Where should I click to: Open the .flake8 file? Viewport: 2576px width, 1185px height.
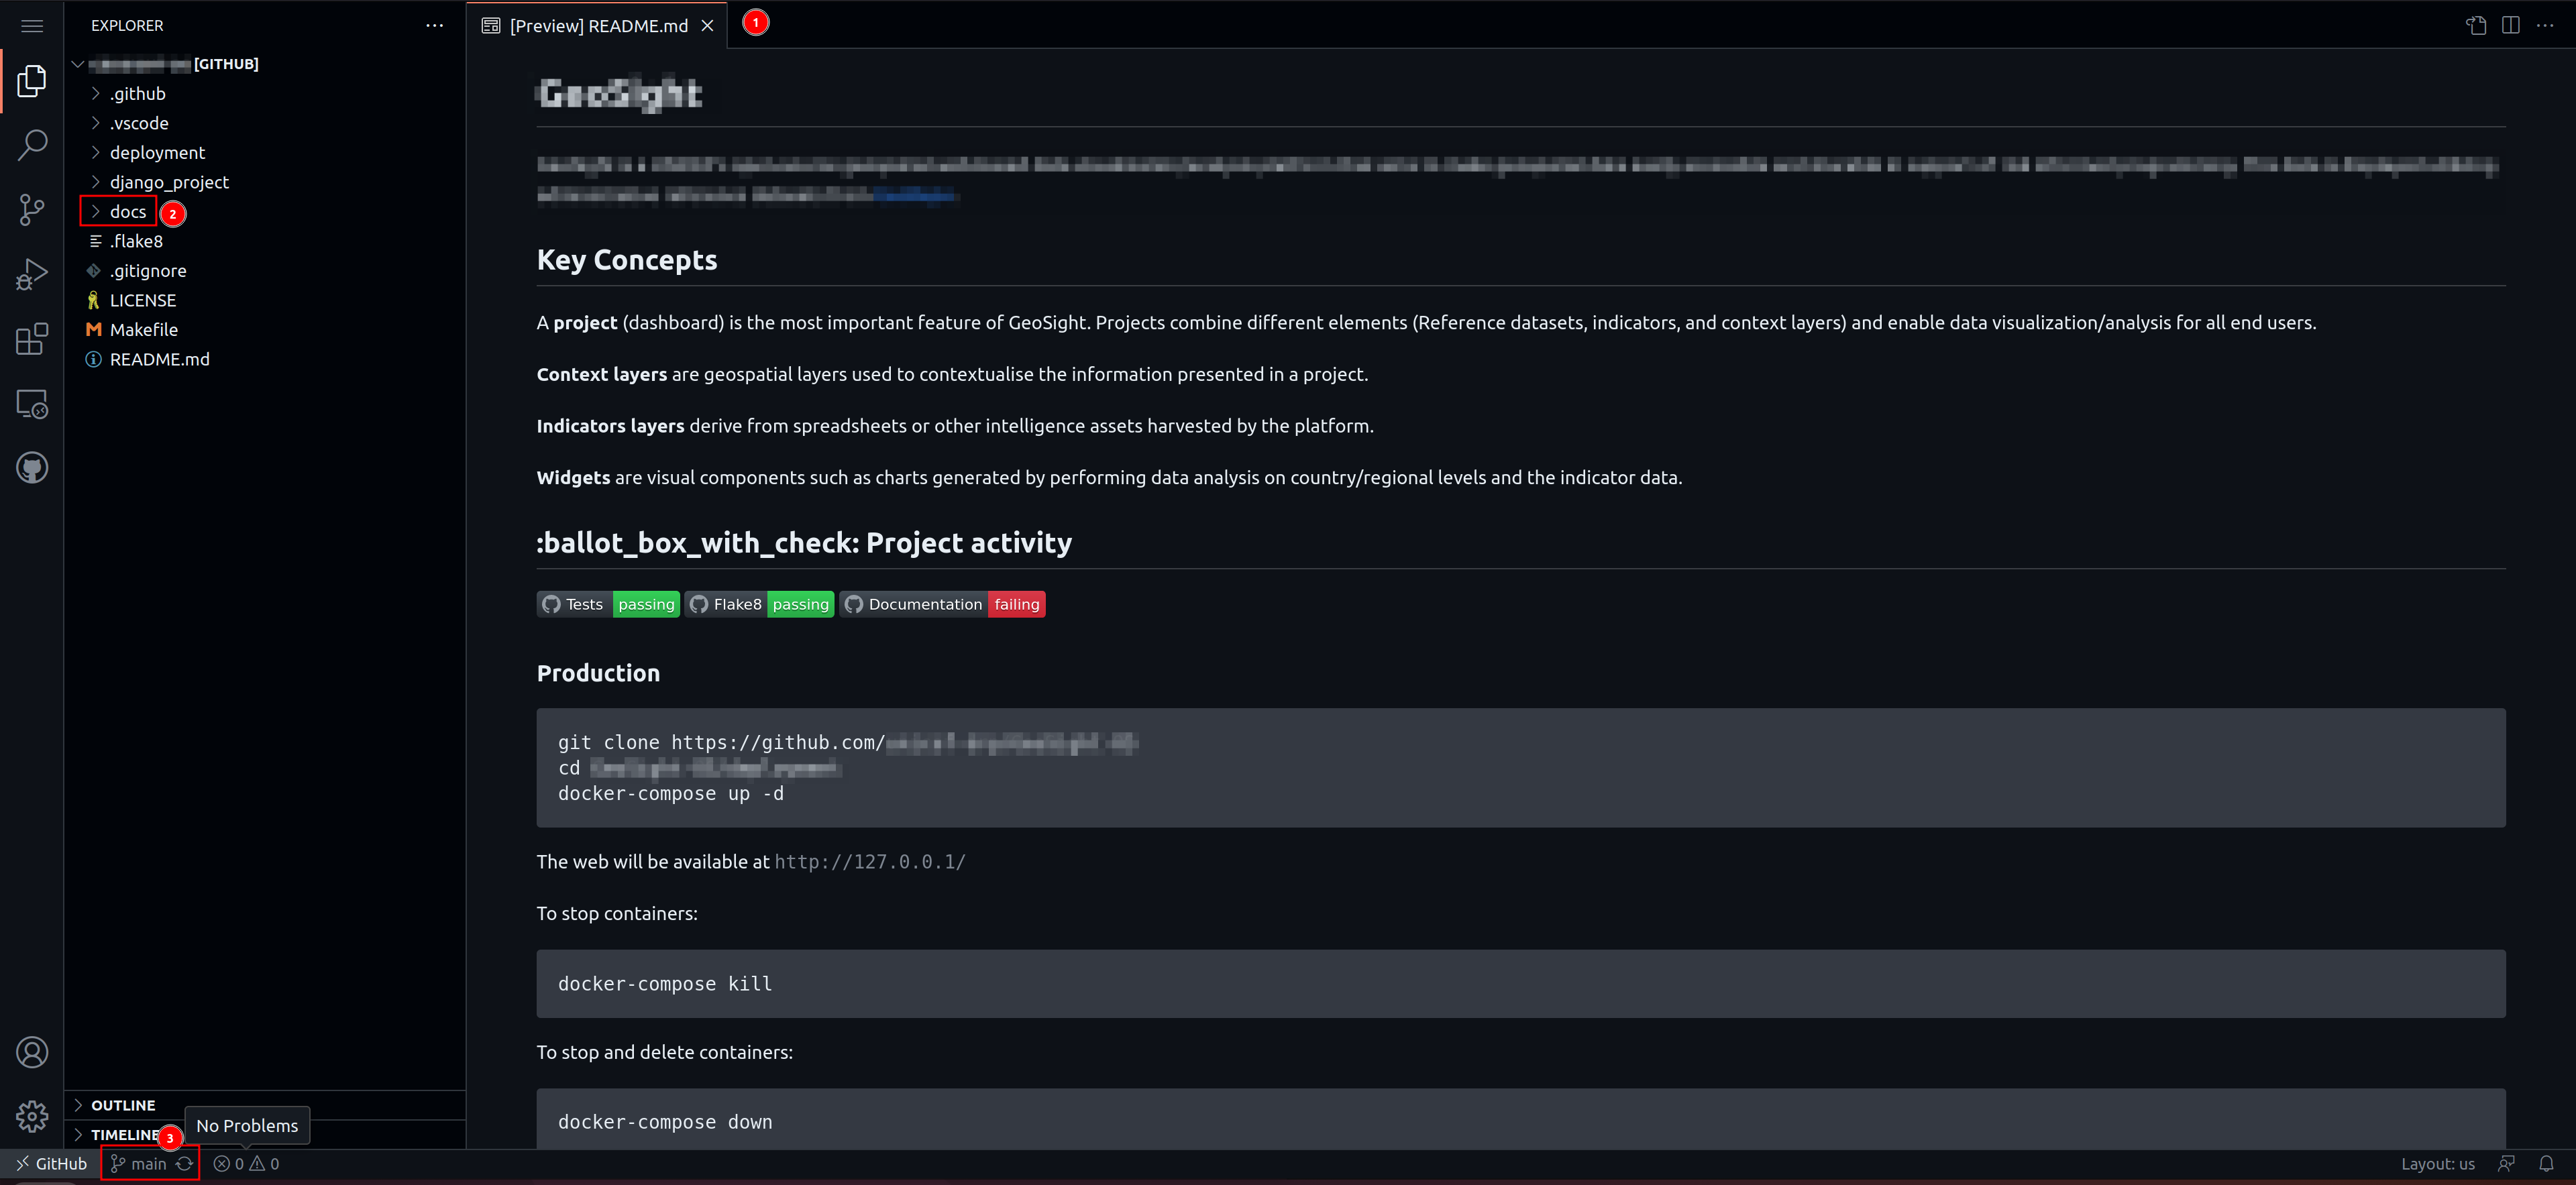(265, 241)
